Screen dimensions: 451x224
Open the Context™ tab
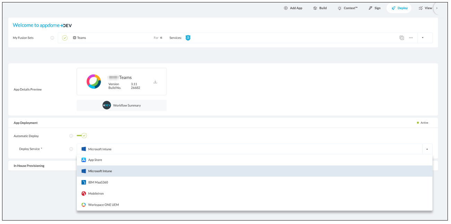click(348, 8)
